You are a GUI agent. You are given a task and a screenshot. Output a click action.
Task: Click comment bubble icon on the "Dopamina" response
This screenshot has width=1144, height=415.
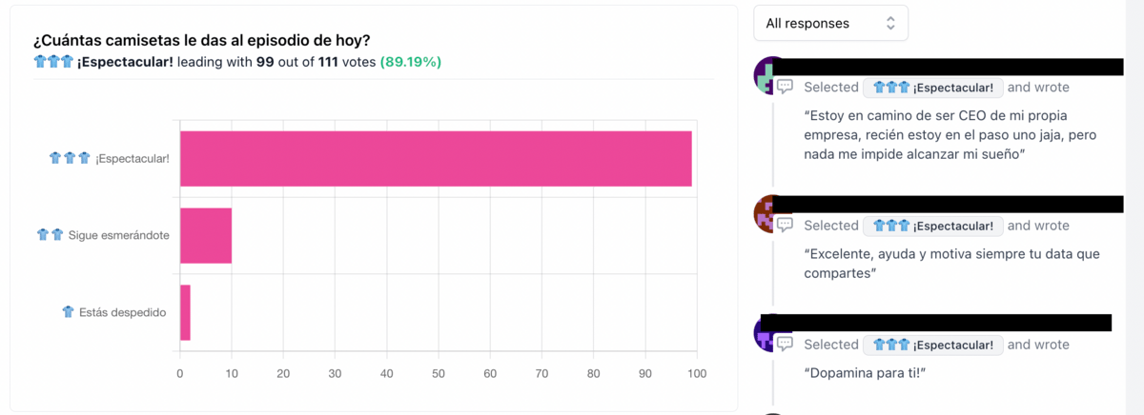785,344
